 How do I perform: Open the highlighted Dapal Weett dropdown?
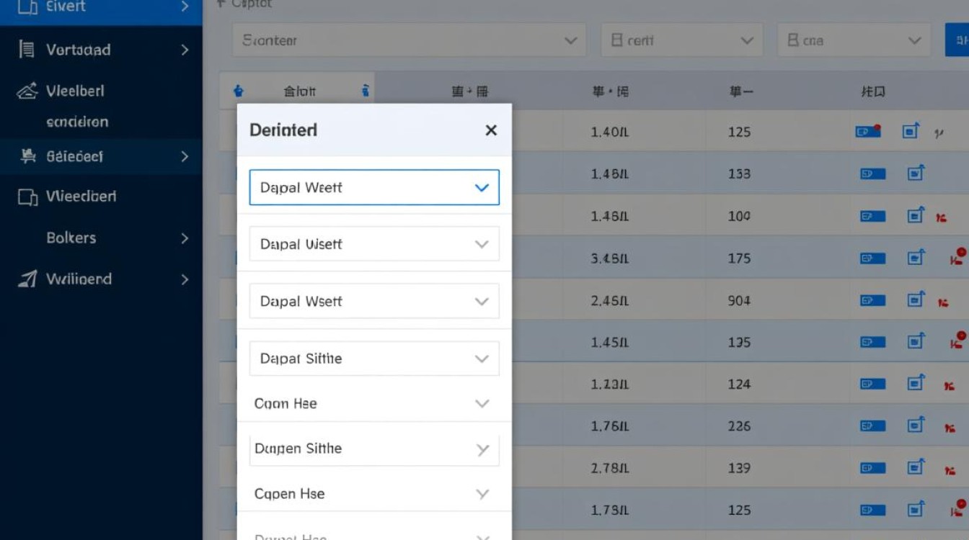[x=374, y=187]
